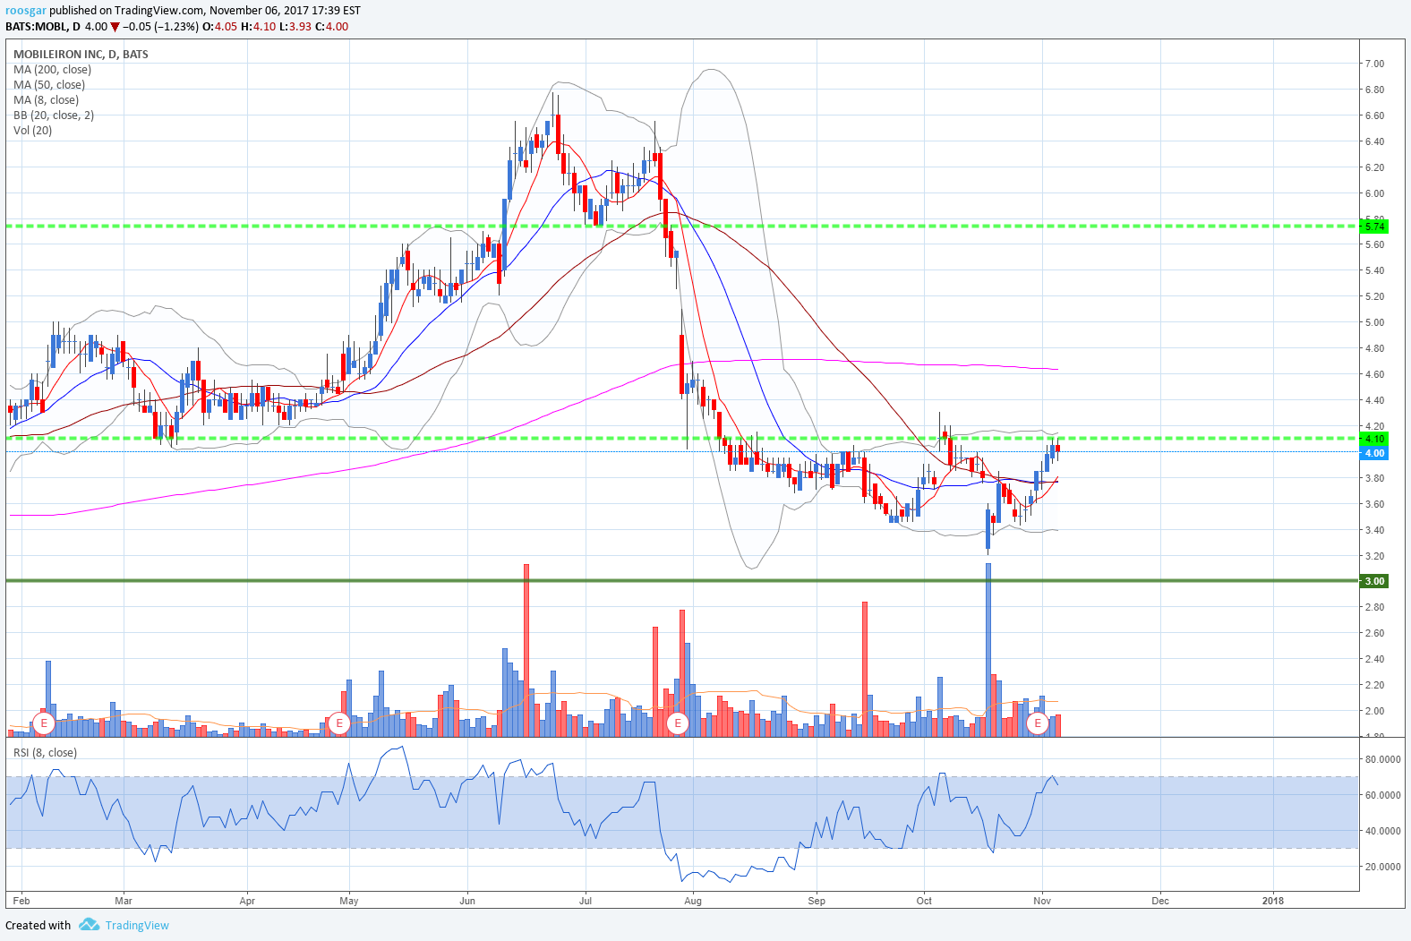Click the TradingView cloud logo icon
The image size is (1411, 941).
89,925
